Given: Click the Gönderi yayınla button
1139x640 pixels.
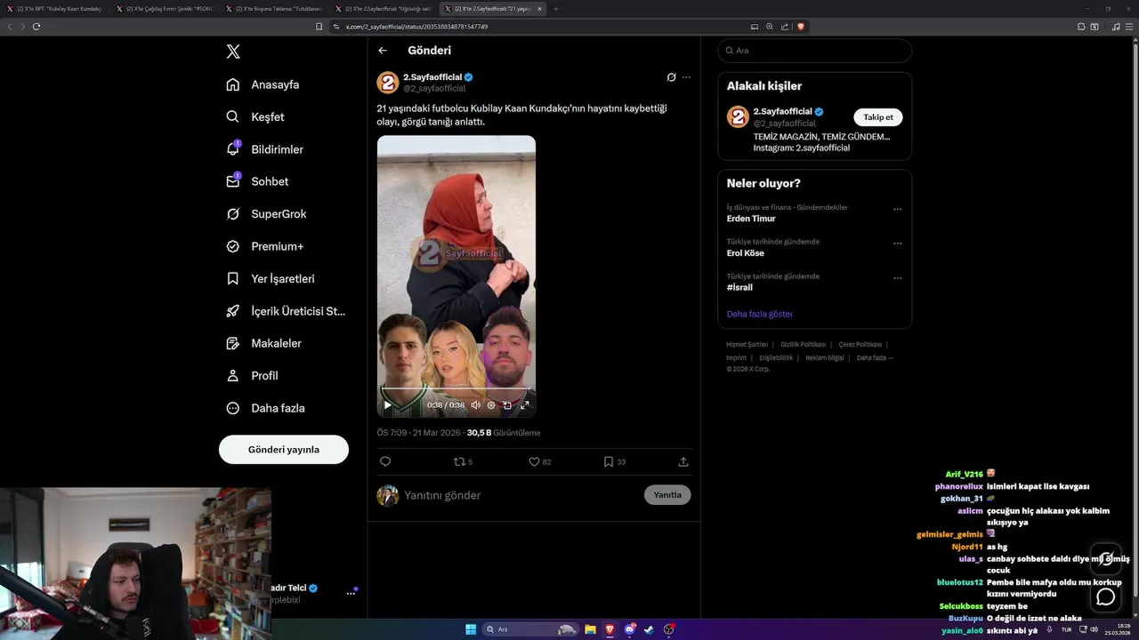Looking at the screenshot, I should click(284, 450).
